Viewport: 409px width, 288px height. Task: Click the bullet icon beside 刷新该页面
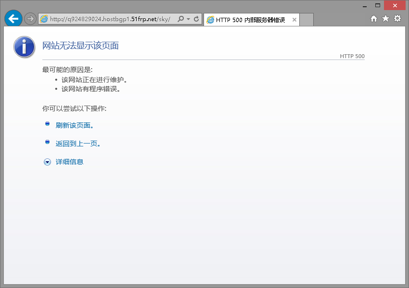pyautogui.click(x=47, y=123)
